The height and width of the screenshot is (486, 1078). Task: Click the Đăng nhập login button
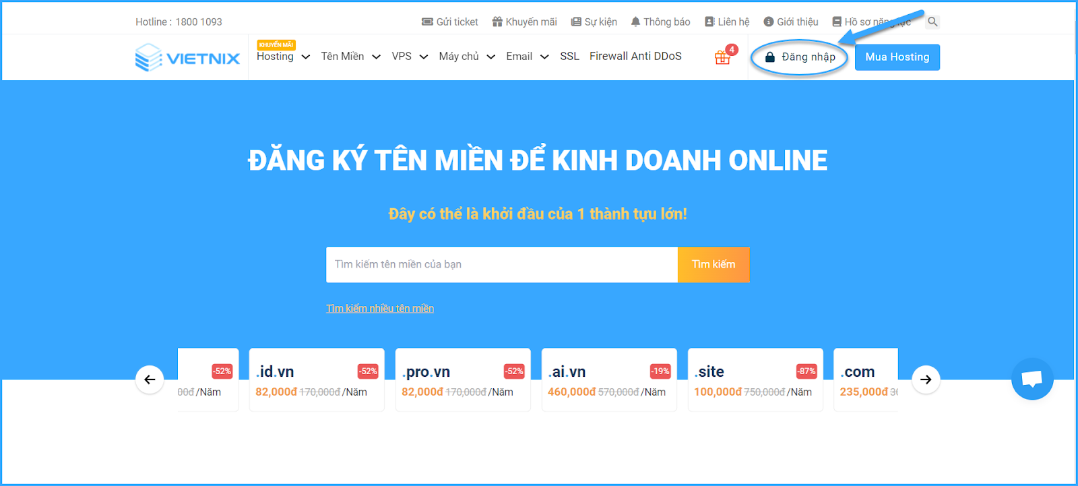click(x=800, y=57)
